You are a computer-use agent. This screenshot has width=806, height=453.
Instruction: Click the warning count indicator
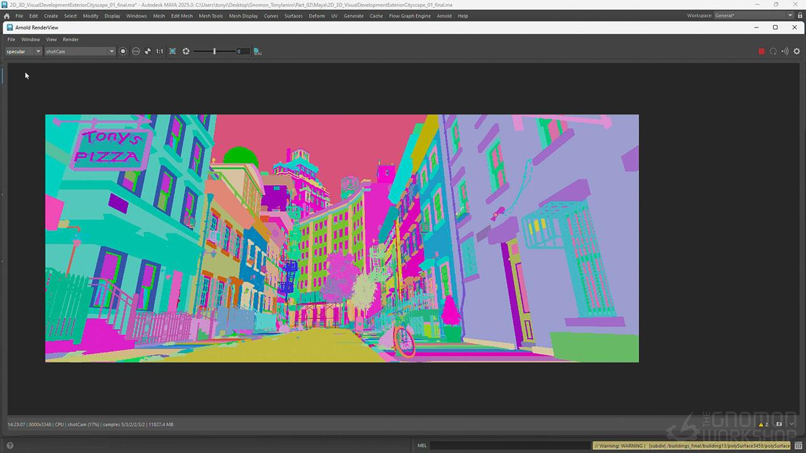coord(763,425)
